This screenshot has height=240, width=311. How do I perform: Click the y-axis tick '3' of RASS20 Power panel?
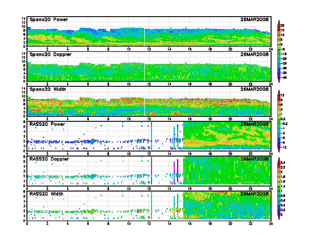coord(24,136)
